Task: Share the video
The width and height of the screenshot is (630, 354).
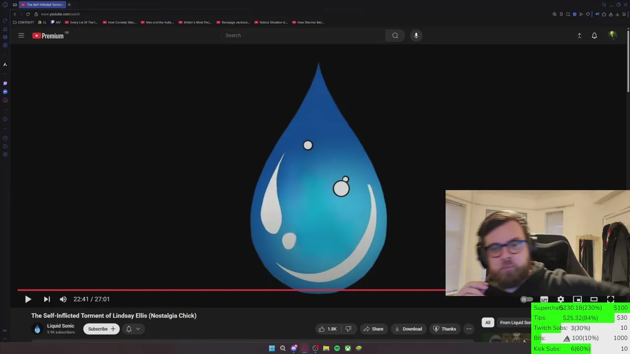Action: coord(373,329)
